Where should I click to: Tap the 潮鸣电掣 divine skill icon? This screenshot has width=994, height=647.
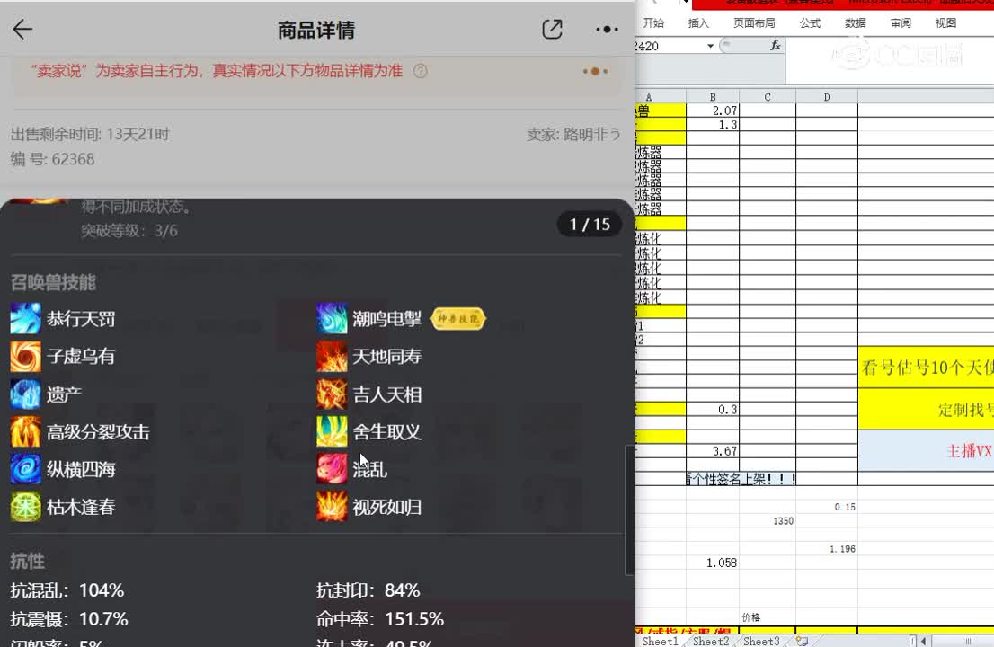[331, 318]
